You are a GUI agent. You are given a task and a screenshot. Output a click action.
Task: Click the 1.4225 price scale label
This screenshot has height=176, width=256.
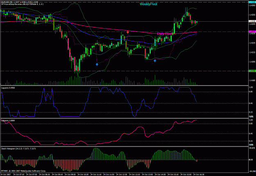coord(252,43)
